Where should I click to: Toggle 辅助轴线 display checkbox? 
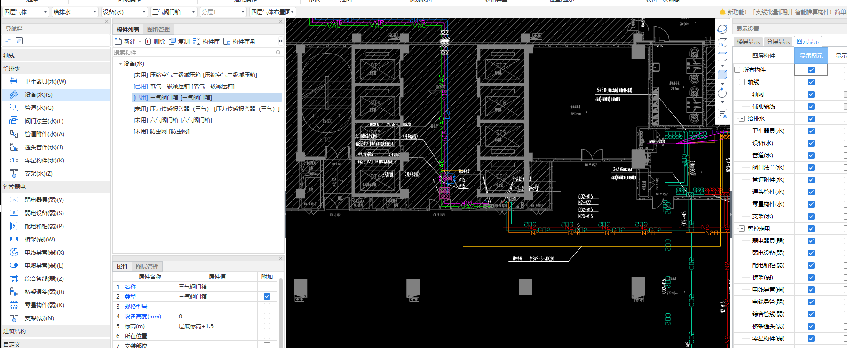(x=811, y=107)
